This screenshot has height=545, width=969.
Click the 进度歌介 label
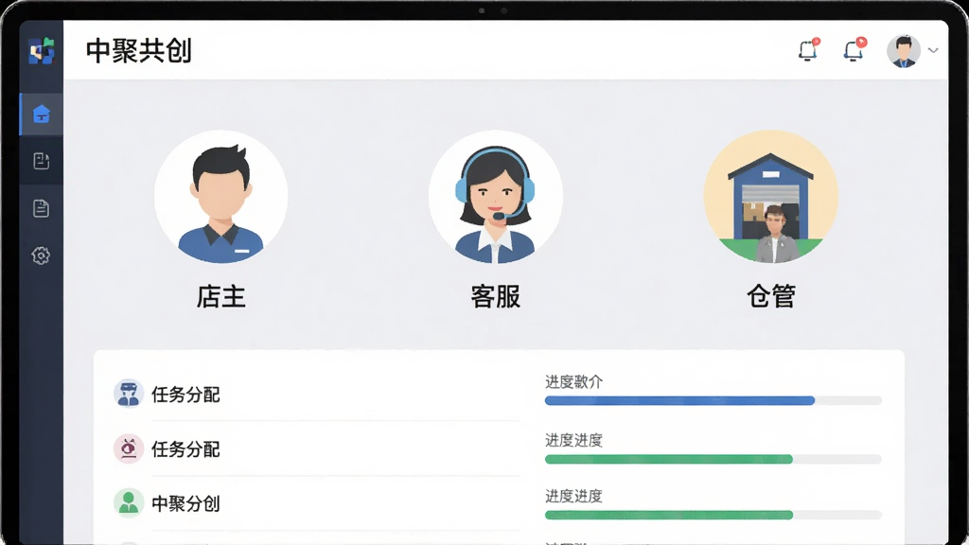tap(573, 382)
